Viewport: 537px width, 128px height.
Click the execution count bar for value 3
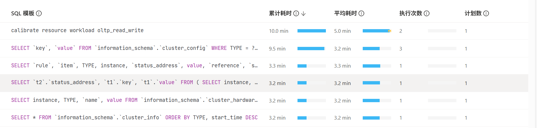click(x=442, y=48)
